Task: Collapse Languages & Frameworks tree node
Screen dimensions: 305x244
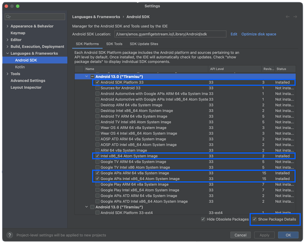Action: [x=7, y=53]
